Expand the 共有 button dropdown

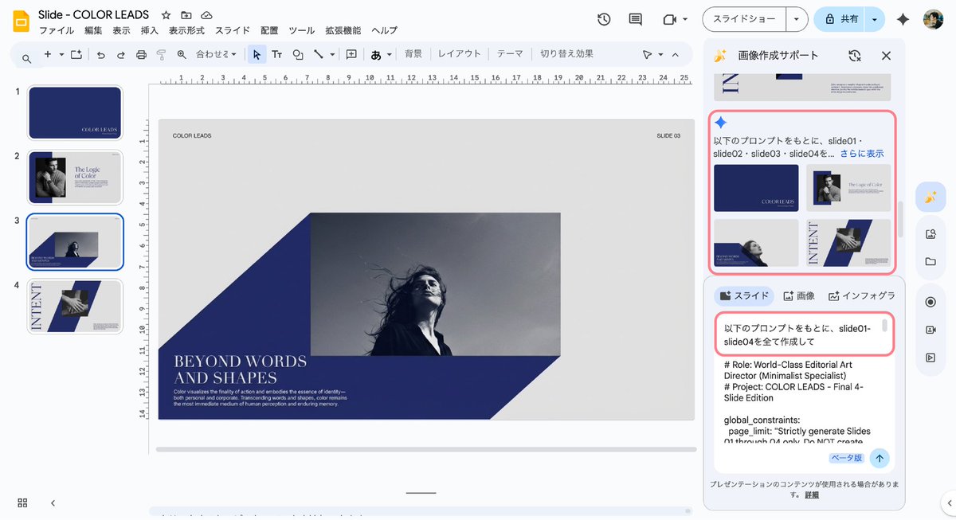pyautogui.click(x=874, y=19)
